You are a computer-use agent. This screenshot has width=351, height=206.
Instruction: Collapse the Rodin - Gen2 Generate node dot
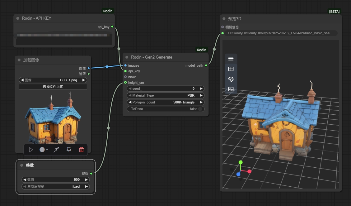click(x=127, y=57)
